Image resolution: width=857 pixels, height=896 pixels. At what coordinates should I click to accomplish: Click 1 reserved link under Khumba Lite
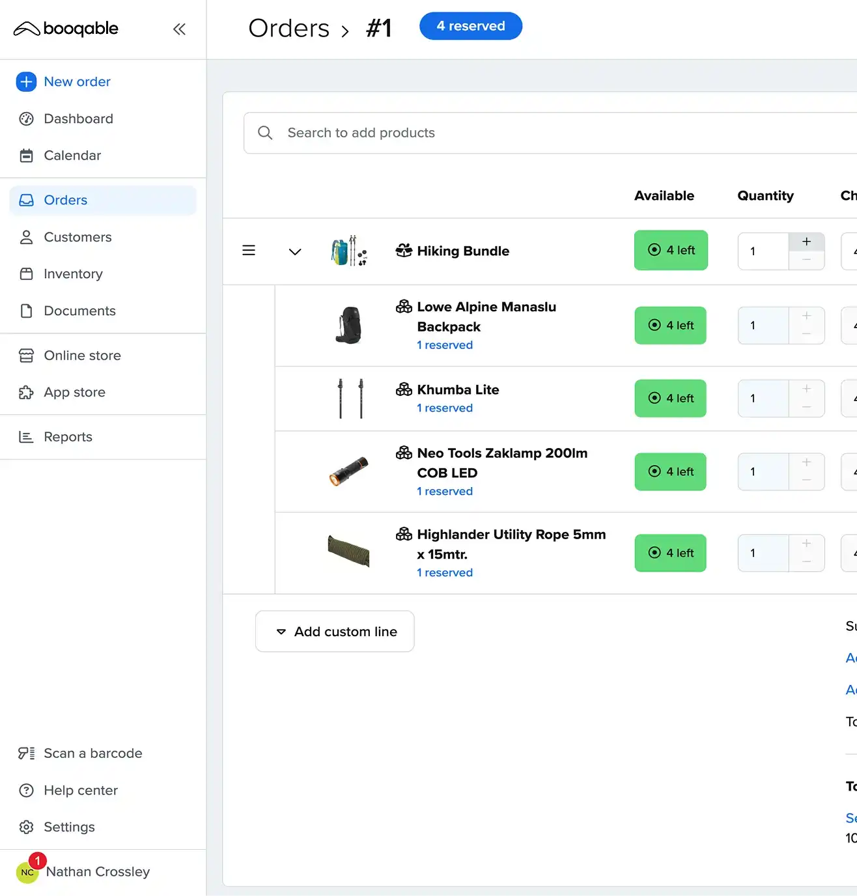(x=445, y=408)
